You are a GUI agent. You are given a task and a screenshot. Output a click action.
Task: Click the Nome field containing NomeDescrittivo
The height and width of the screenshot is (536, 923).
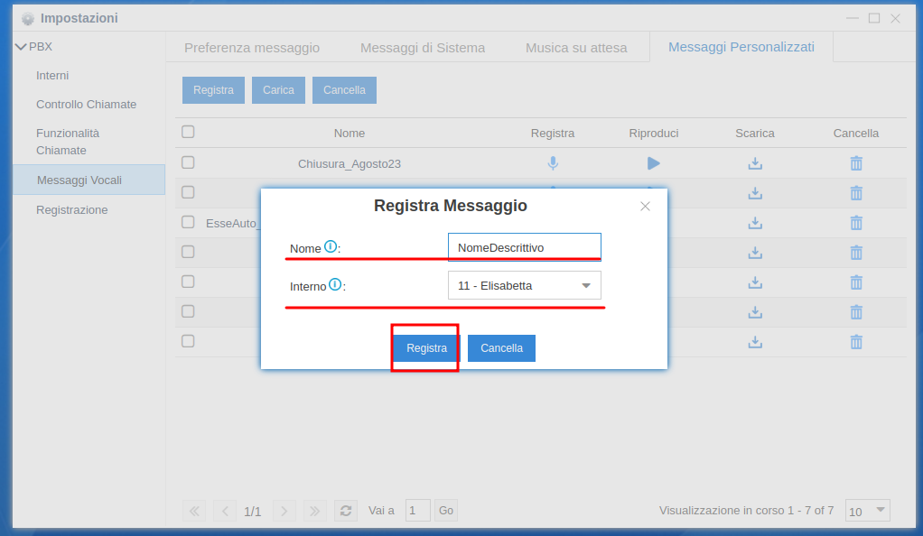pyautogui.click(x=525, y=247)
